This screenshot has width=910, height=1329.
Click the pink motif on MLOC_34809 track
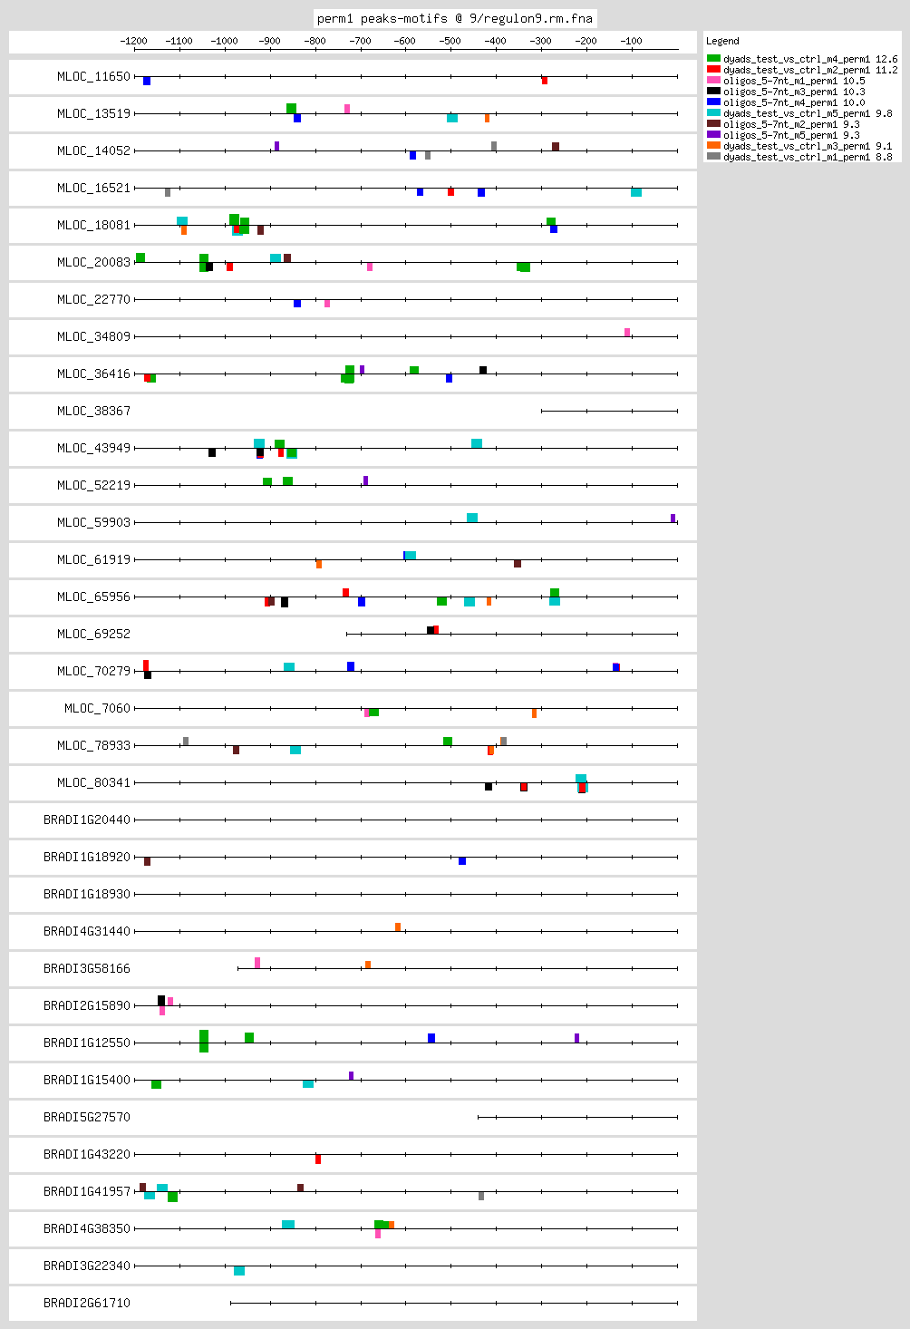pyautogui.click(x=627, y=333)
